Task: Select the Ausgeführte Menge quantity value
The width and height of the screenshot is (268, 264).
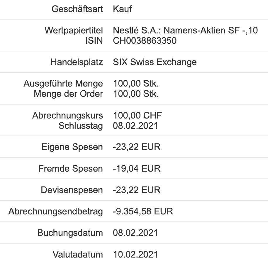Action: [x=136, y=84]
